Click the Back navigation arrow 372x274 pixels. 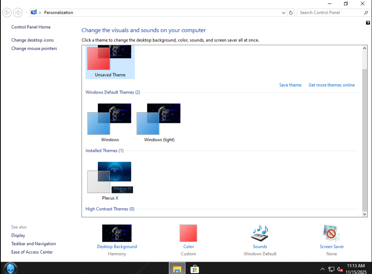pyautogui.click(x=7, y=13)
